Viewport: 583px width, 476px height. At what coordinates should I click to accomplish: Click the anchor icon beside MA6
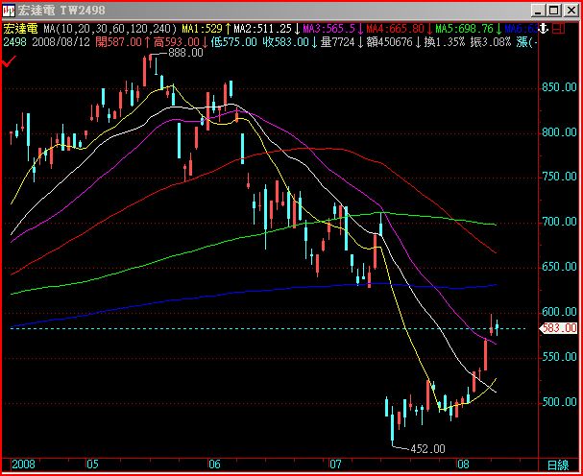[x=544, y=29]
